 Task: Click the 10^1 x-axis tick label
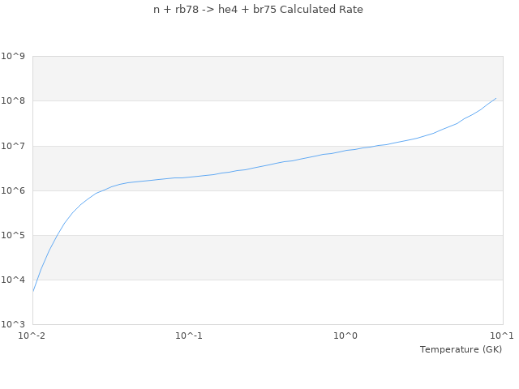point(502,336)
